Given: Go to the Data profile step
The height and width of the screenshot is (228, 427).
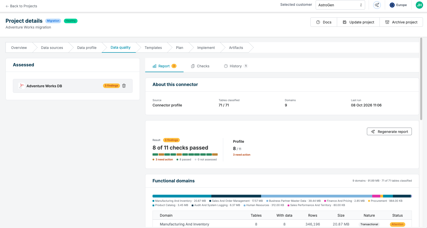Looking at the screenshot, I should click(x=87, y=48).
